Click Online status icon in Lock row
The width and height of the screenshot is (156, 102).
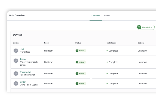pyautogui.click(x=77, y=51)
